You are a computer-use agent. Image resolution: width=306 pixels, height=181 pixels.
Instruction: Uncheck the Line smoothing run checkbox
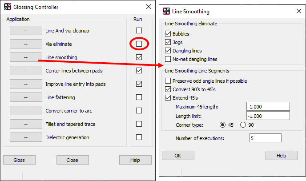[x=139, y=57]
